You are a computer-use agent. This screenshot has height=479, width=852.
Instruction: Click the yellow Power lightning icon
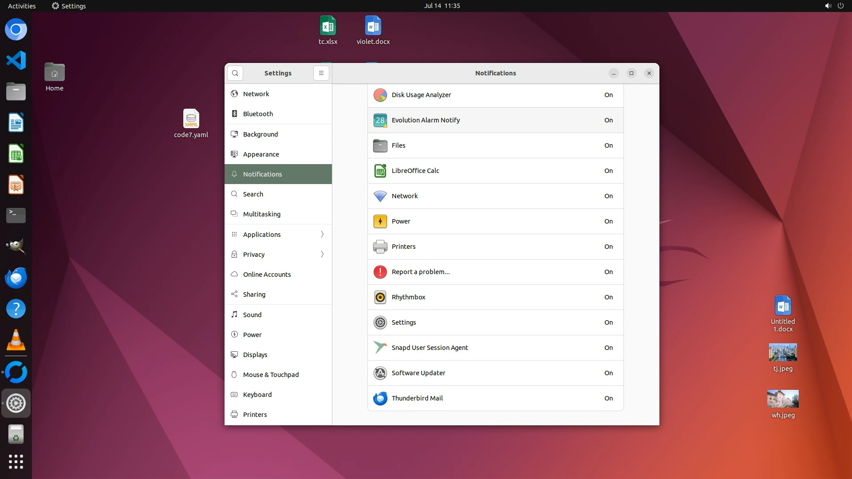click(x=380, y=221)
